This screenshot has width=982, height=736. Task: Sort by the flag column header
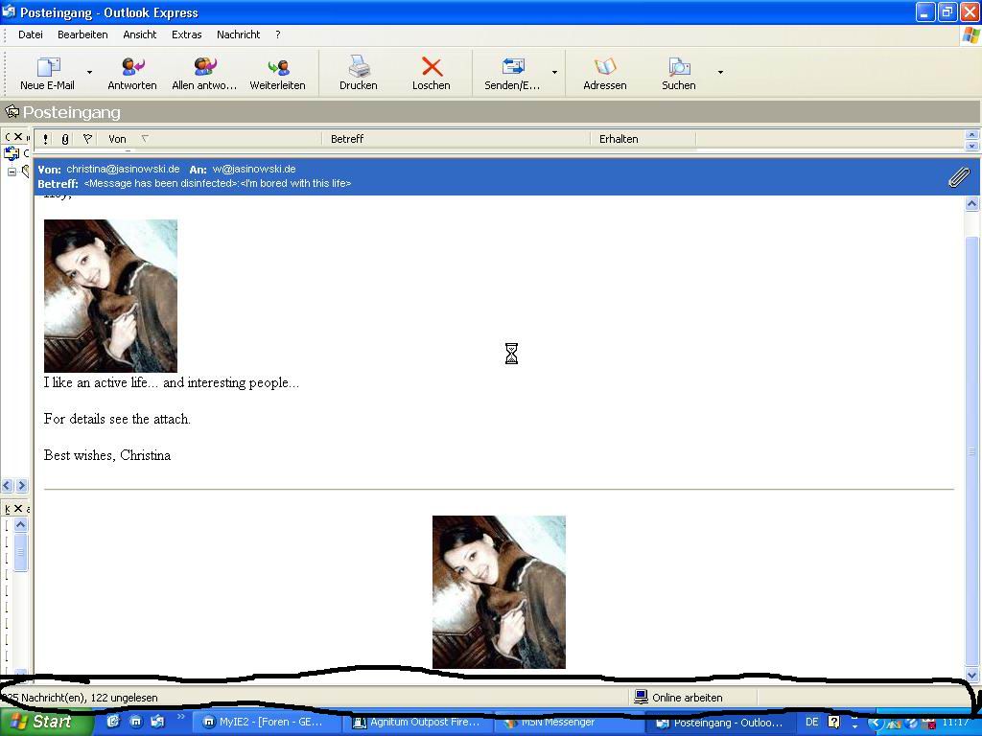pos(87,139)
